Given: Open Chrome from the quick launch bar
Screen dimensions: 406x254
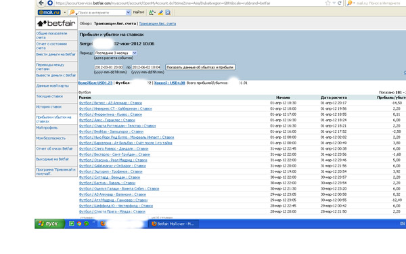Looking at the screenshot, I should coord(79,224).
